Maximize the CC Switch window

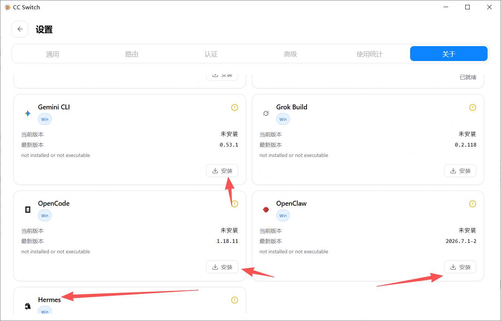point(467,7)
